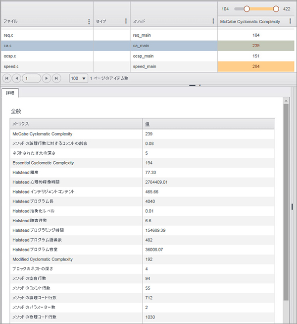Sort by McCabe Cyclomatic Complexity header
The height and width of the screenshot is (324, 297).
click(250, 22)
